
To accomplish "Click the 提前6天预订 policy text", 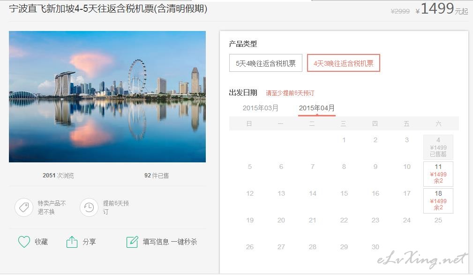I will pyautogui.click(x=116, y=207).
